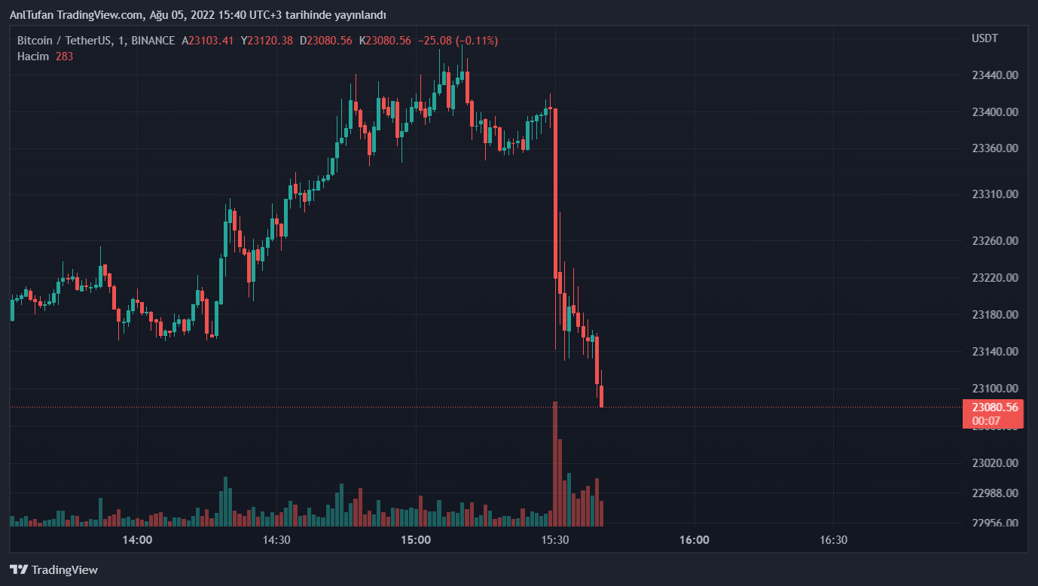Click the 15:30 time axis label
1038x586 pixels.
coord(555,540)
